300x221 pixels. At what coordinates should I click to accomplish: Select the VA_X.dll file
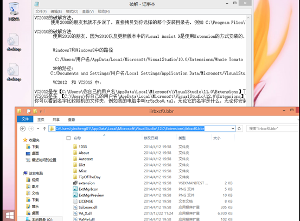point(82,213)
